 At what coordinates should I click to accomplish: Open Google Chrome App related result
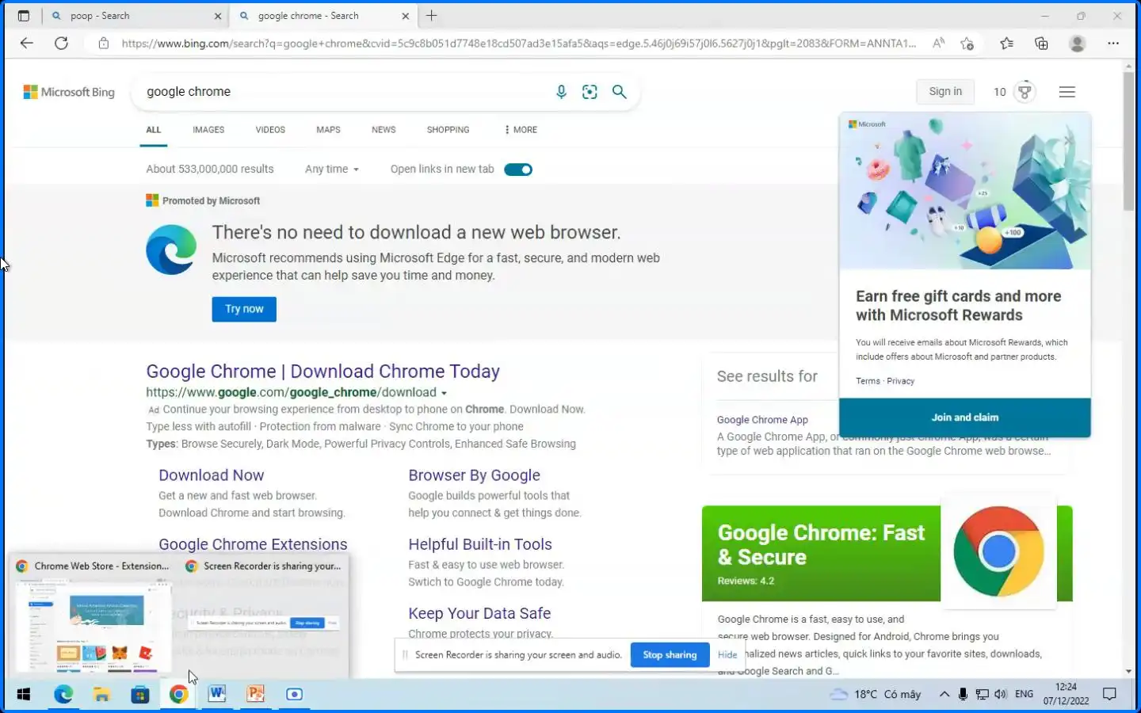762,420
